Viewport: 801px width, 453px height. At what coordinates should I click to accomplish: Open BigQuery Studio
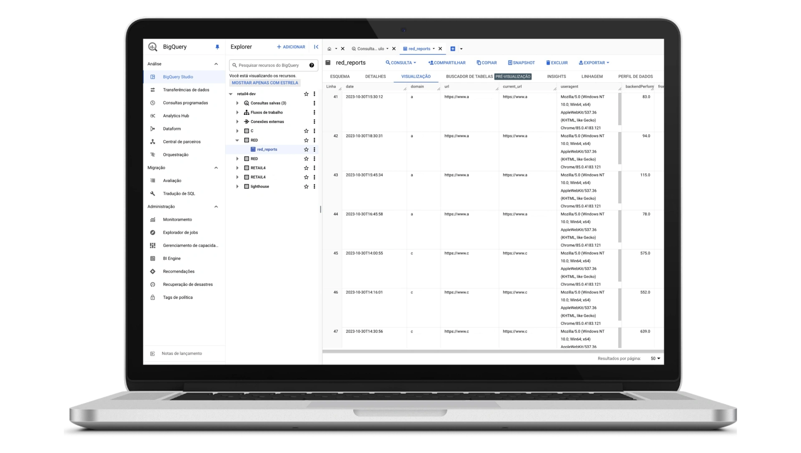[x=184, y=77]
